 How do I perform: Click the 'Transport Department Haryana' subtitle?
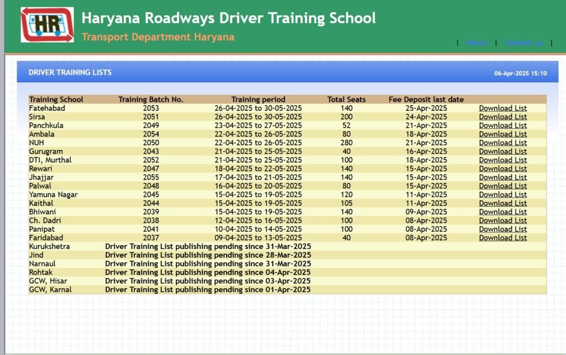(158, 37)
